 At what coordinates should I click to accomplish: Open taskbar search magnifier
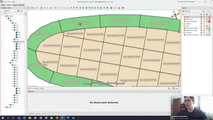[8, 118]
